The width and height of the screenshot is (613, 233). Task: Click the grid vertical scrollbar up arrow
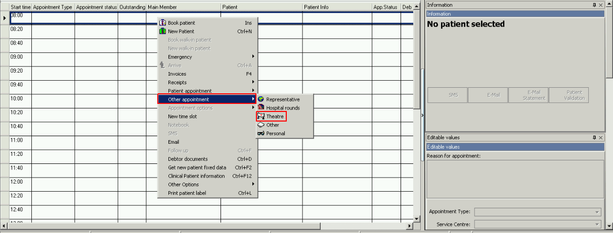[x=417, y=7]
